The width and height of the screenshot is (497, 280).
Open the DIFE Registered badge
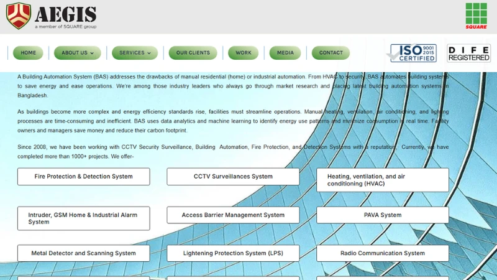(469, 53)
